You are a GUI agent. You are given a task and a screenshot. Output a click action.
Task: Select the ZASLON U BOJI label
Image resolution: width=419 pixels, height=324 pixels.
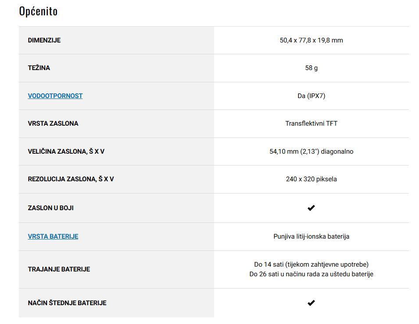[x=50, y=208]
